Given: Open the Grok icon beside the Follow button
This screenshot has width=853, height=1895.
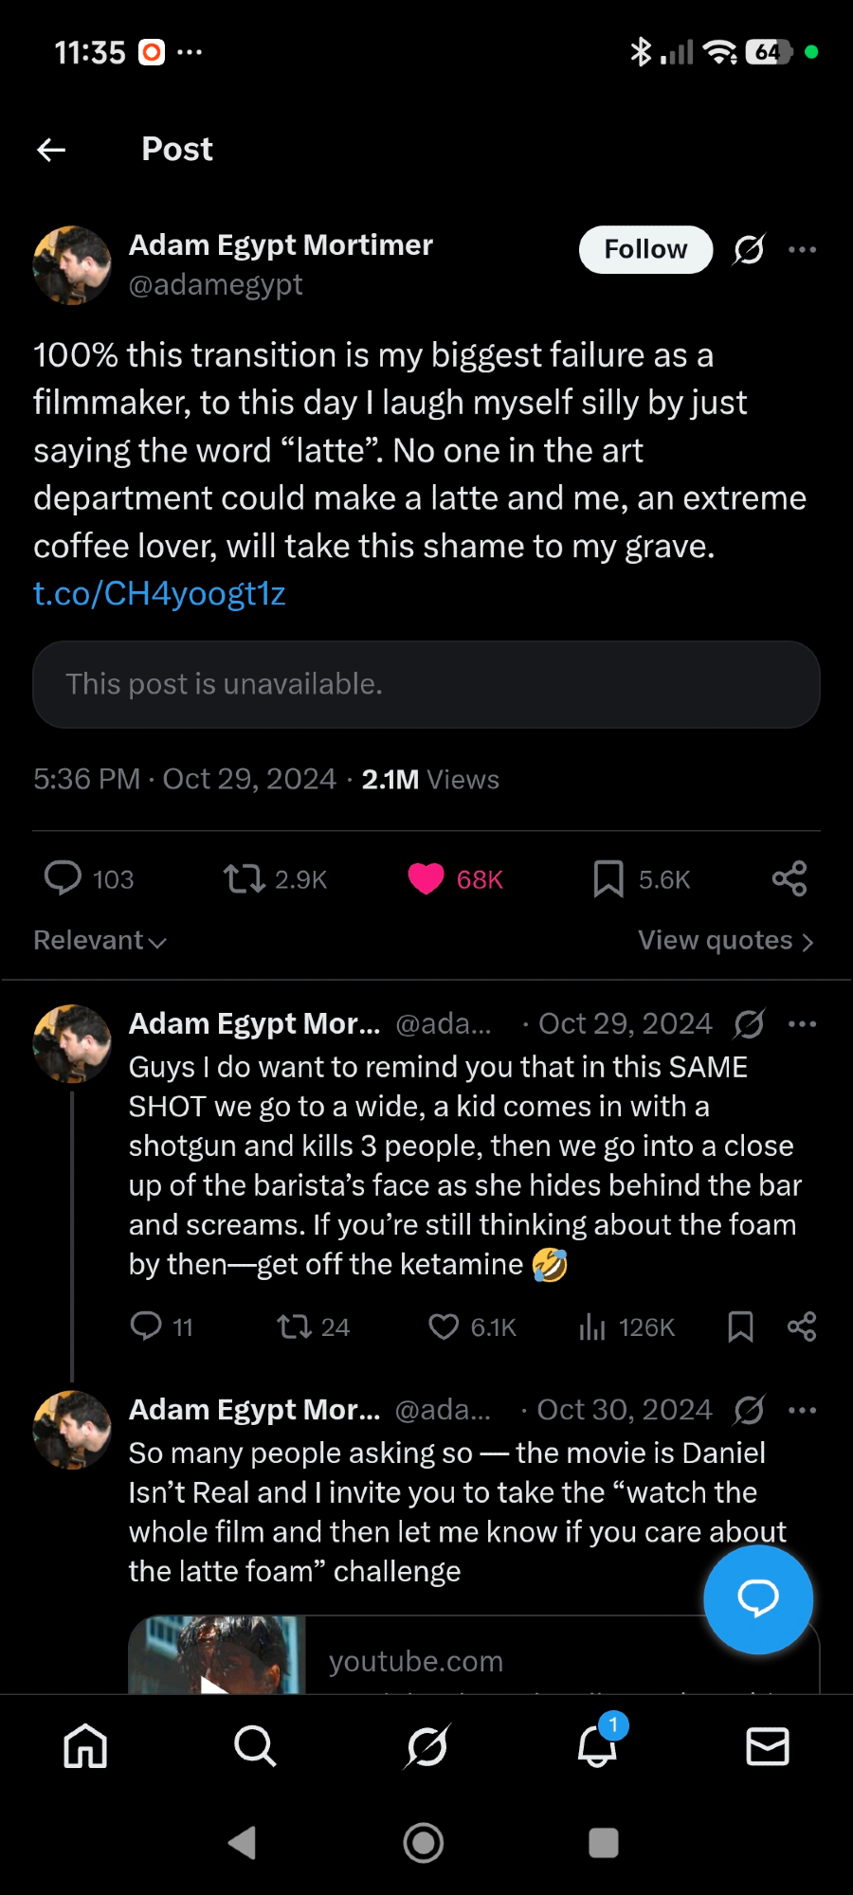Looking at the screenshot, I should pyautogui.click(x=749, y=250).
